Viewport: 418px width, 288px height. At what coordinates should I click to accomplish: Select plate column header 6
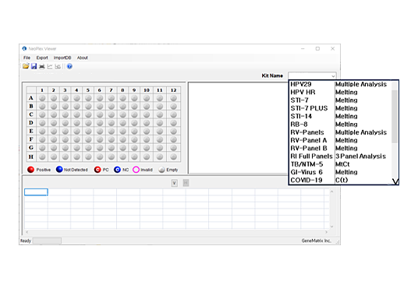[x=100, y=90]
